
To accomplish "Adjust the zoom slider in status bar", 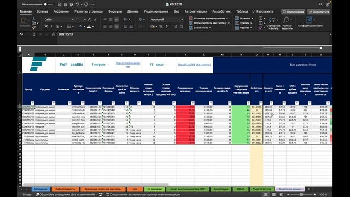I will point(301,195).
